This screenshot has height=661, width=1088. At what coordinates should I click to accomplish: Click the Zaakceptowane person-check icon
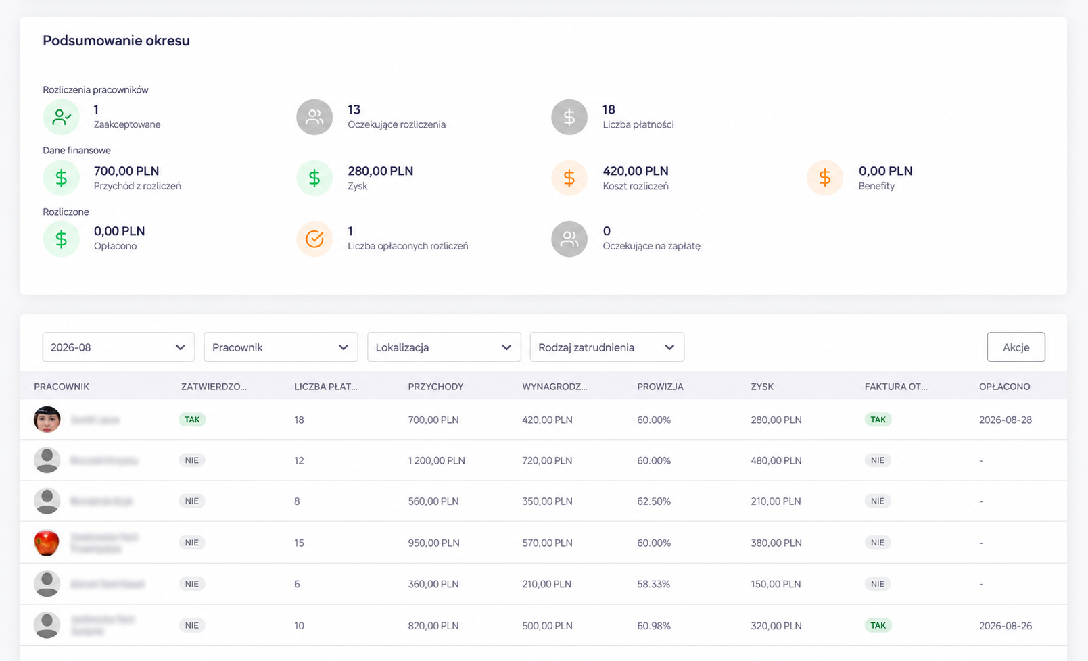(61, 117)
